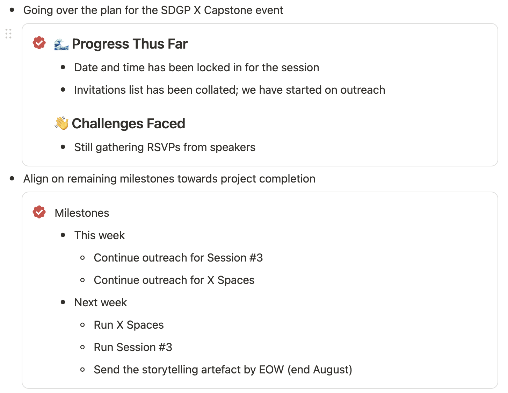Click the hollow bullet before Run X Spaces
Viewport: 508px width, 393px height.
coord(82,325)
